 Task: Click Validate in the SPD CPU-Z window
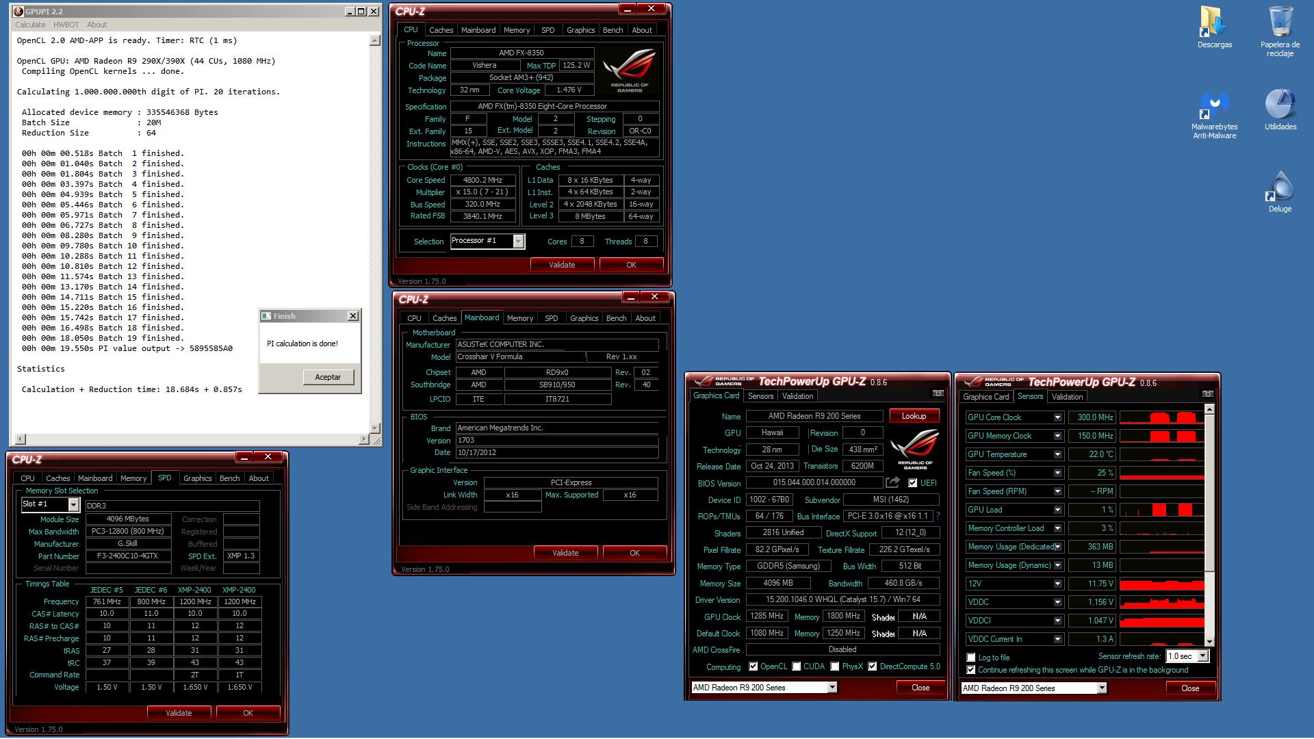(179, 713)
